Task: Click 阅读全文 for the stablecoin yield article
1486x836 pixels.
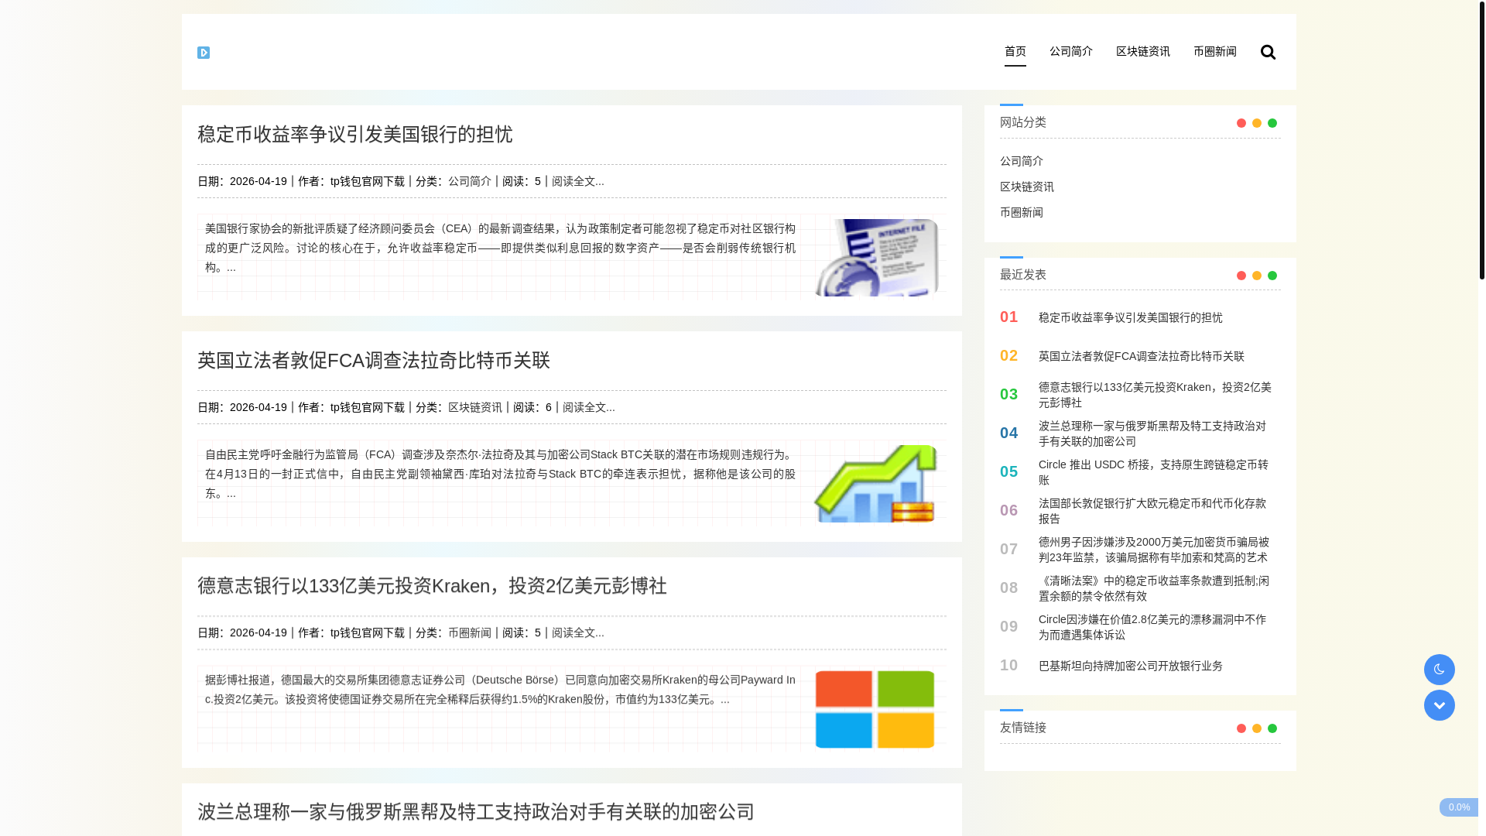Action: coord(578,181)
